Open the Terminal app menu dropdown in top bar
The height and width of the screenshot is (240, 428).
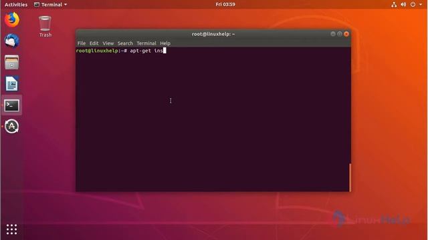51,5
